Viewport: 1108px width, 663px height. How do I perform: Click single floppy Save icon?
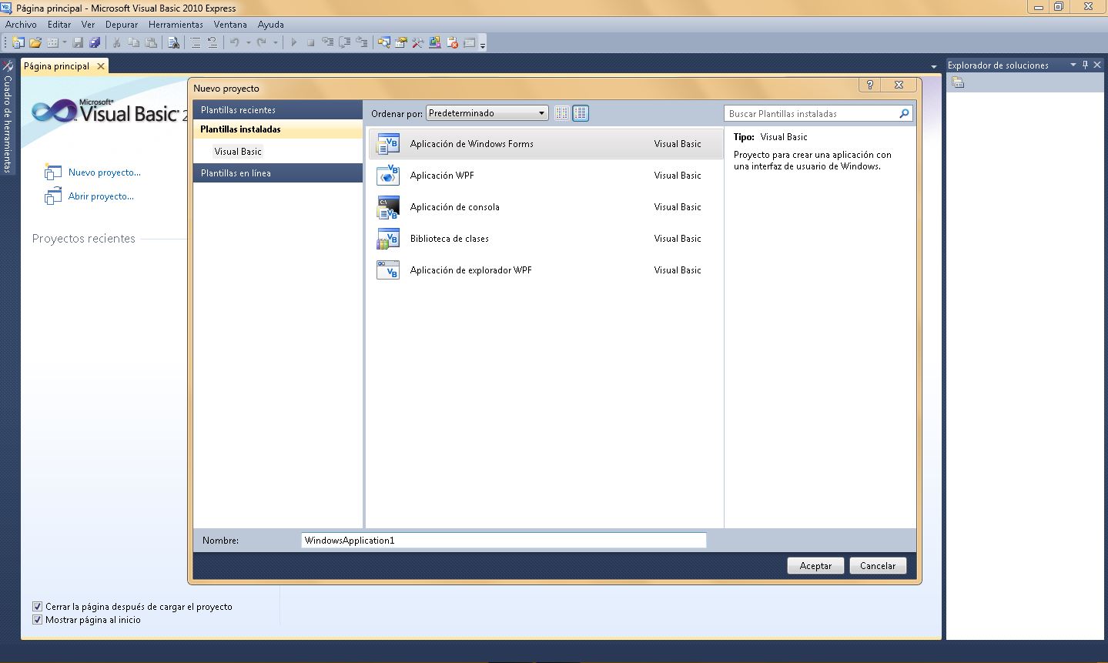(78, 43)
